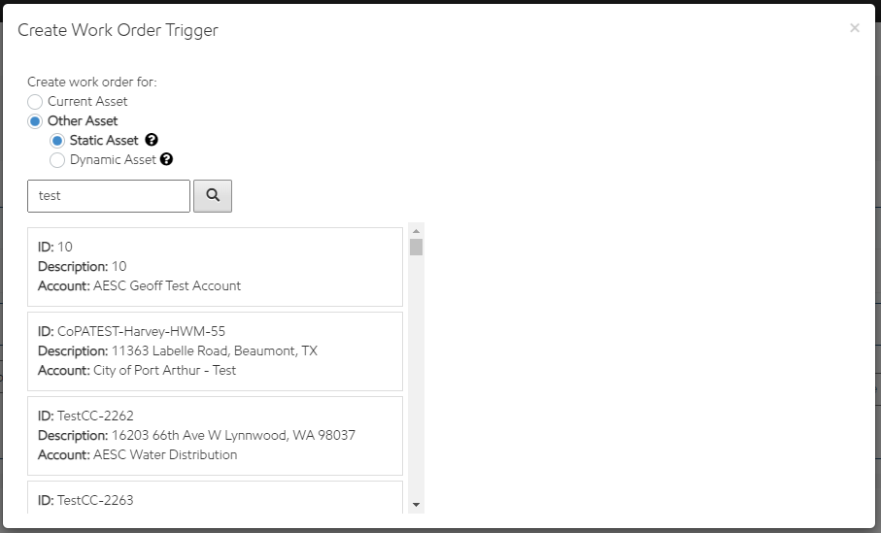Select the Static Asset radio button

[x=57, y=140]
